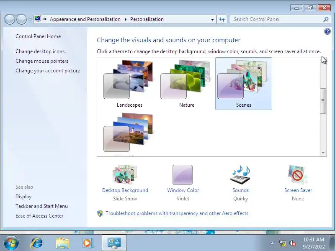The width and height of the screenshot is (335, 251).
Task: Click the Control Panel icon in address bar
Action: click(x=38, y=19)
